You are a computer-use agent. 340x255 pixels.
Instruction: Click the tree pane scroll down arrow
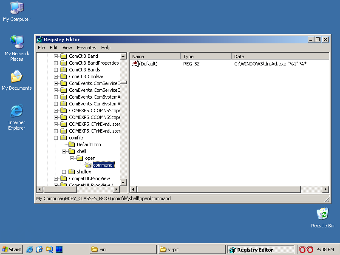coord(123,183)
